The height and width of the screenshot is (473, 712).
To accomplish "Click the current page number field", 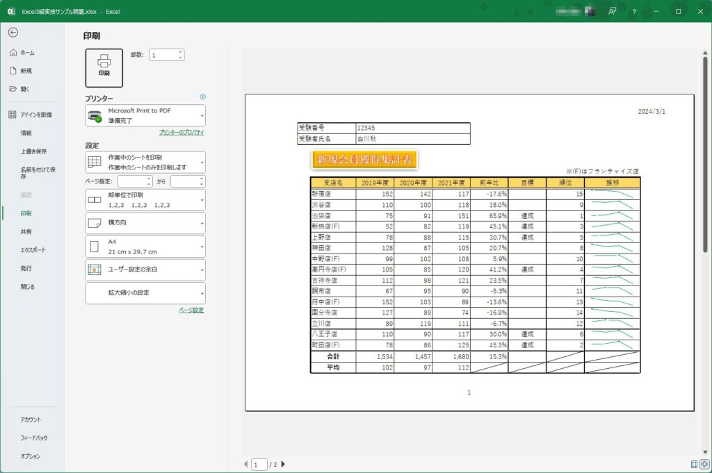I will tap(259, 464).
